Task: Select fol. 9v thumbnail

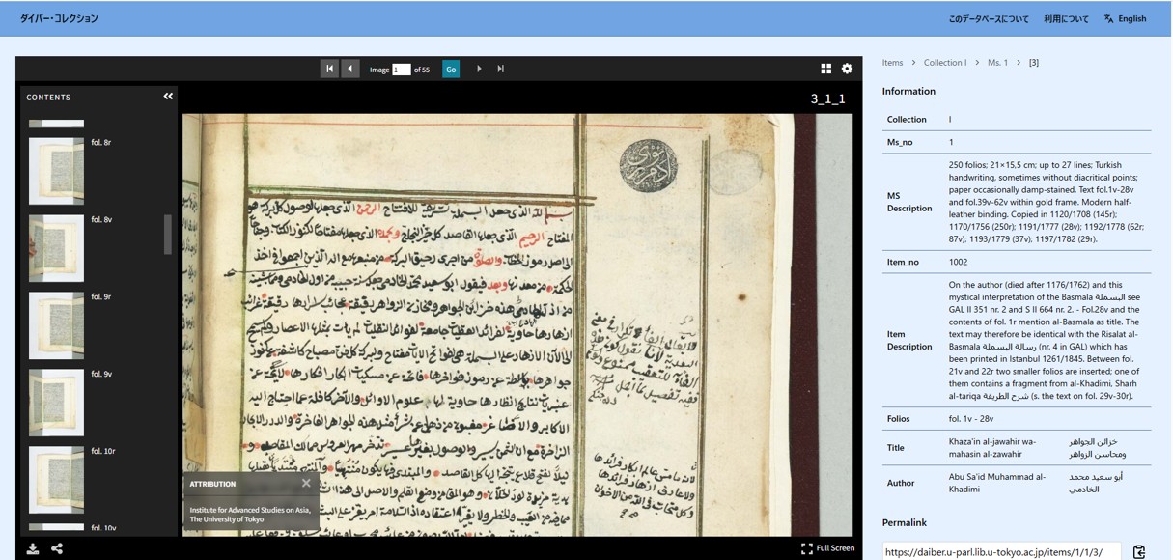Action: 56,403
